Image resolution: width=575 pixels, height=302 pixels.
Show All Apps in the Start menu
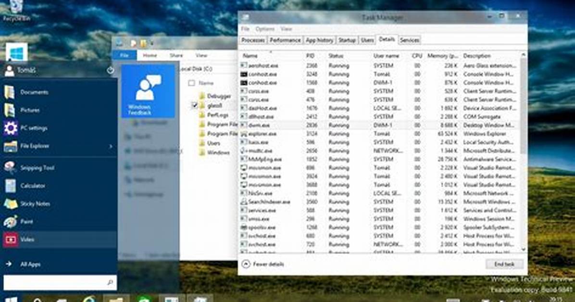click(23, 264)
